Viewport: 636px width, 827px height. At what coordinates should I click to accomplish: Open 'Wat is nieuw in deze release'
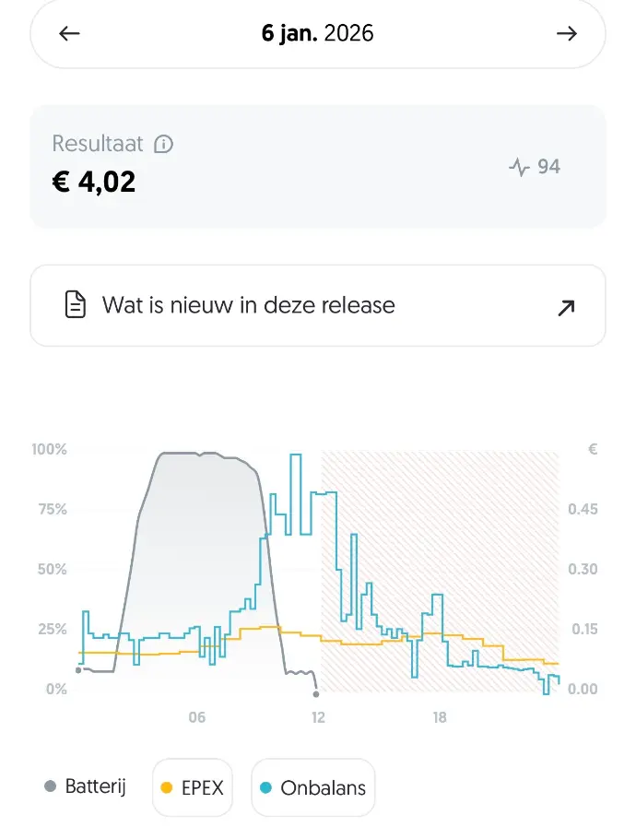pos(249,305)
